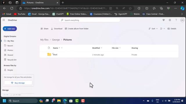Open the Favorites list icon
This screenshot has width=186, height=104.
click(154, 8)
